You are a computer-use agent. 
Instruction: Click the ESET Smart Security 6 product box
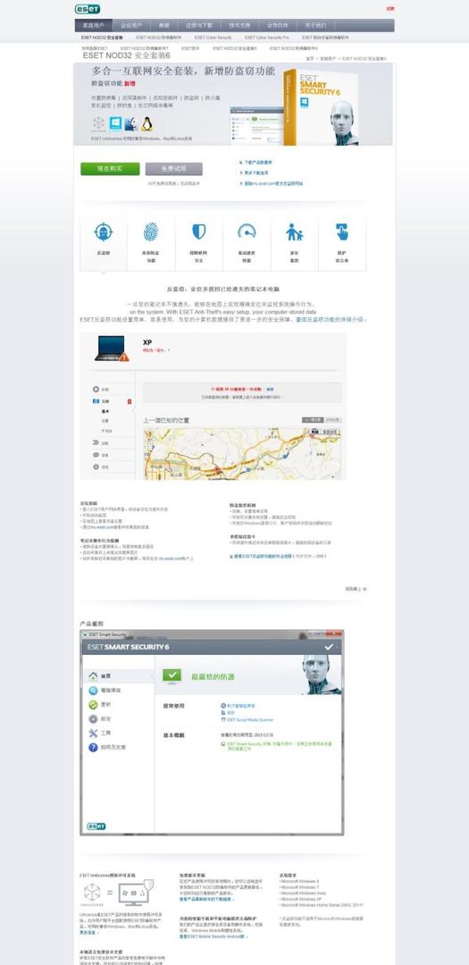pos(320,105)
